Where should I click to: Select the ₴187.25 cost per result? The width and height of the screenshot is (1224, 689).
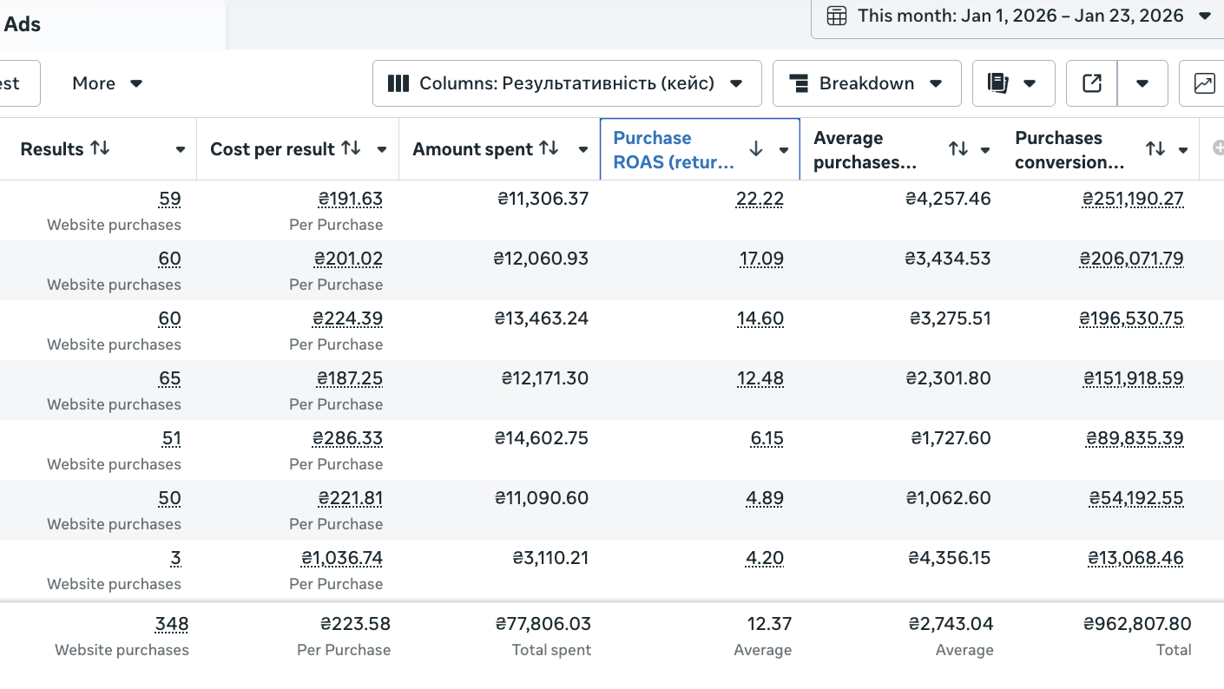pos(350,378)
